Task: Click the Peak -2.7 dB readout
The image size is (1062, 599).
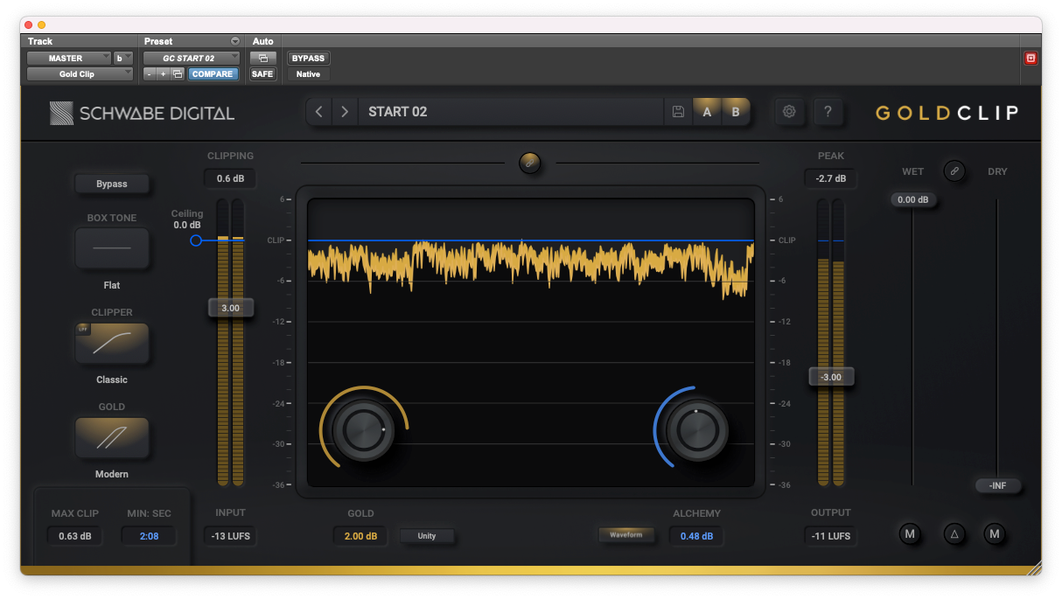Action: tap(830, 178)
